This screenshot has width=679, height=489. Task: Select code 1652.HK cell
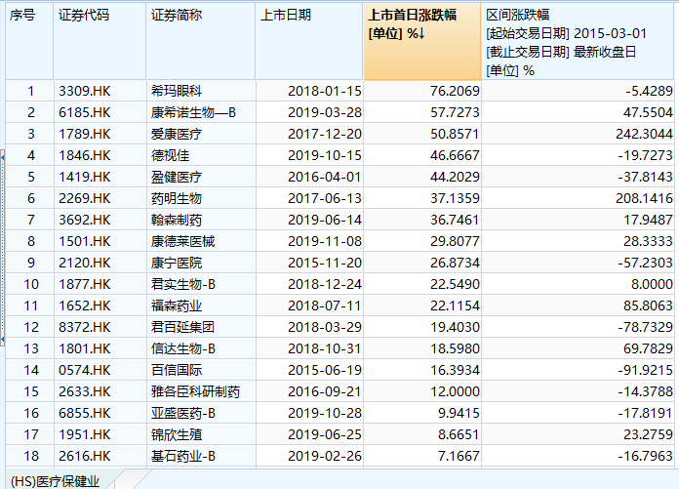point(100,306)
